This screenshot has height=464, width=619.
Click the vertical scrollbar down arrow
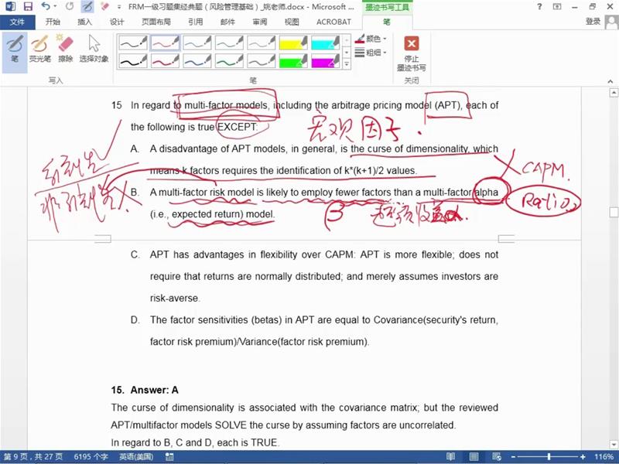(614, 445)
